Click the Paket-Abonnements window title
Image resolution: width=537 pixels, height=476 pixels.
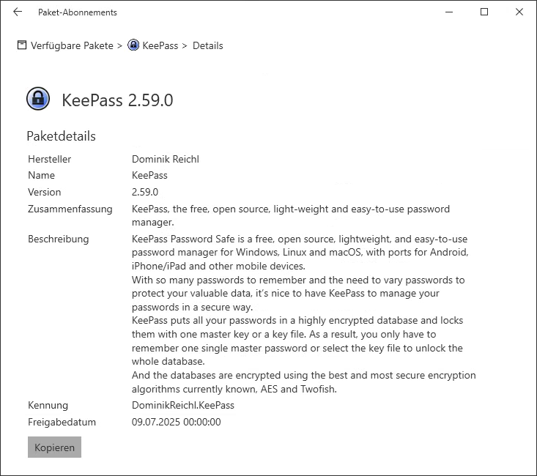click(77, 12)
